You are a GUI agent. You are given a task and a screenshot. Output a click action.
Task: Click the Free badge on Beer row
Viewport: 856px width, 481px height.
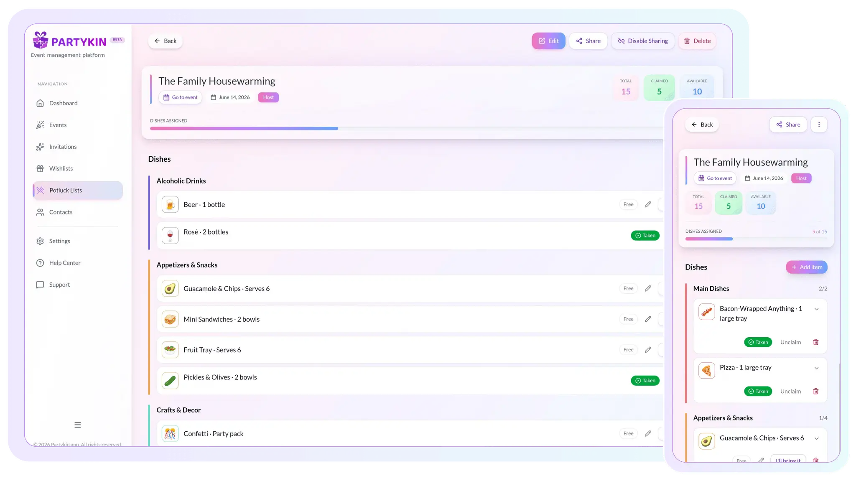click(x=628, y=204)
